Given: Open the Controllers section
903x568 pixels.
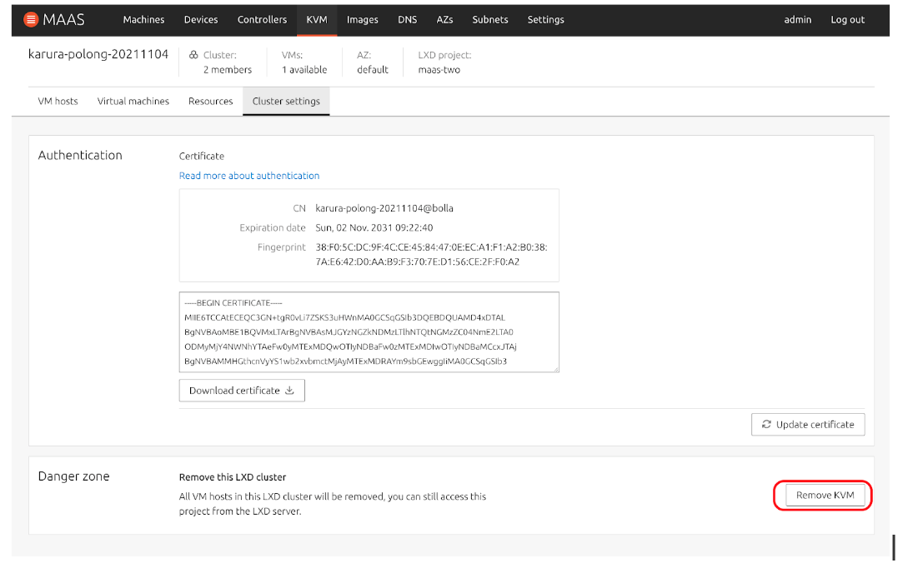Looking at the screenshot, I should [x=262, y=19].
